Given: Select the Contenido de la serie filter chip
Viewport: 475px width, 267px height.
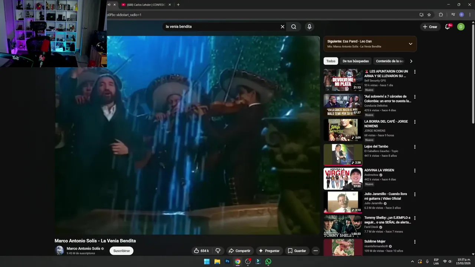Looking at the screenshot, I should [389, 61].
